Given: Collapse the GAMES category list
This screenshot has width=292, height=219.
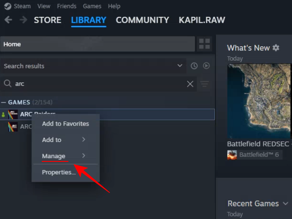Looking at the screenshot, I should [4, 102].
